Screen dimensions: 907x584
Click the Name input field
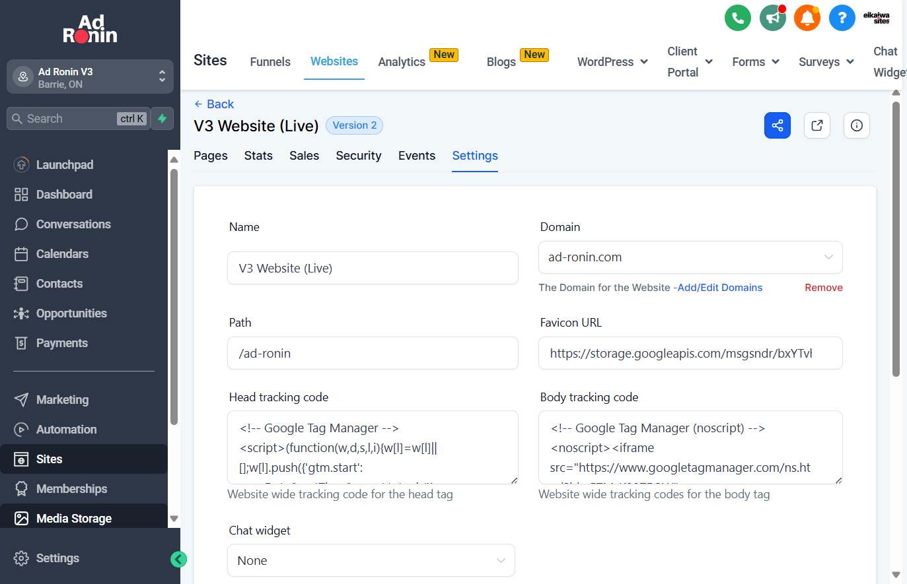pyautogui.click(x=373, y=268)
